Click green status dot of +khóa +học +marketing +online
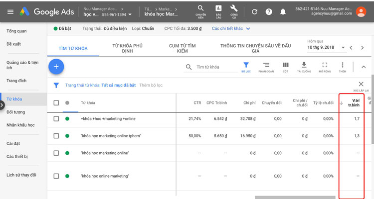The image size is (374, 199). click(x=67, y=118)
